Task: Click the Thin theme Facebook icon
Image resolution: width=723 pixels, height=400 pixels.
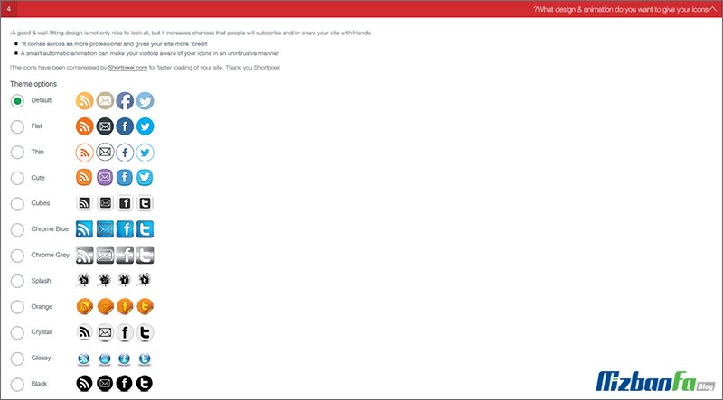Action: [125, 153]
